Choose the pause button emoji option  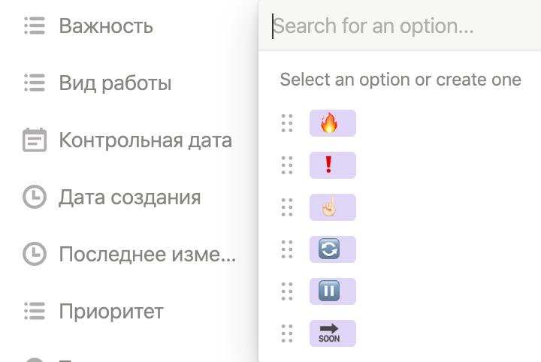(332, 291)
